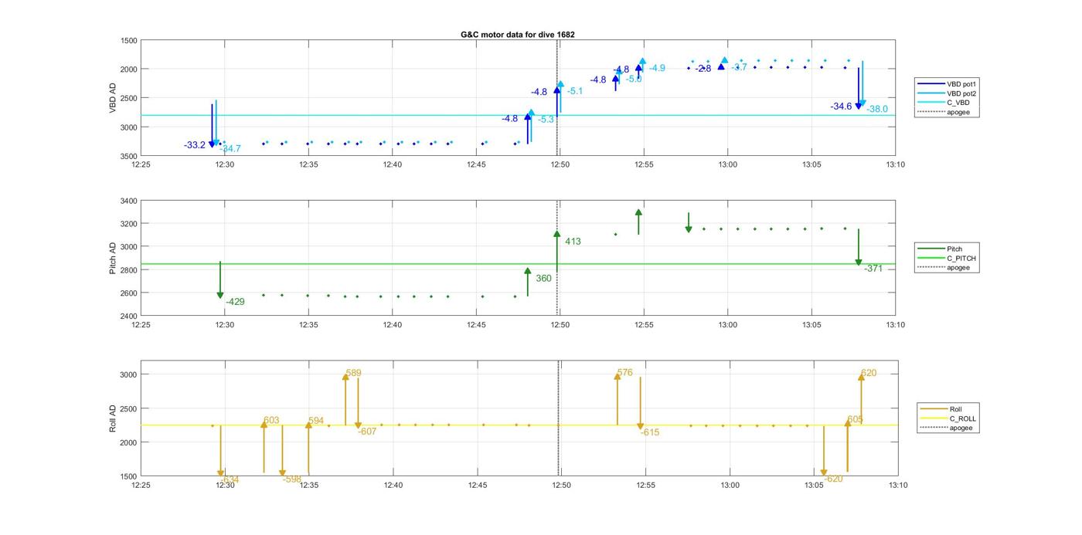Click the '594' roll data label

[316, 421]
